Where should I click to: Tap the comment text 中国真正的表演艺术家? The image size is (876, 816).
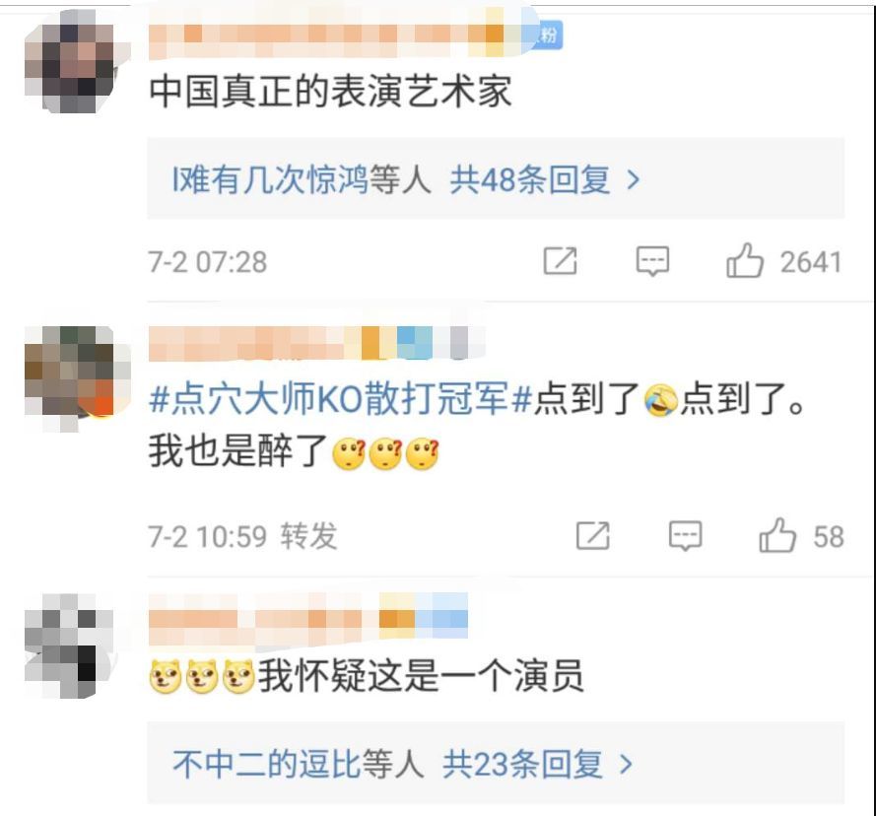(x=330, y=91)
